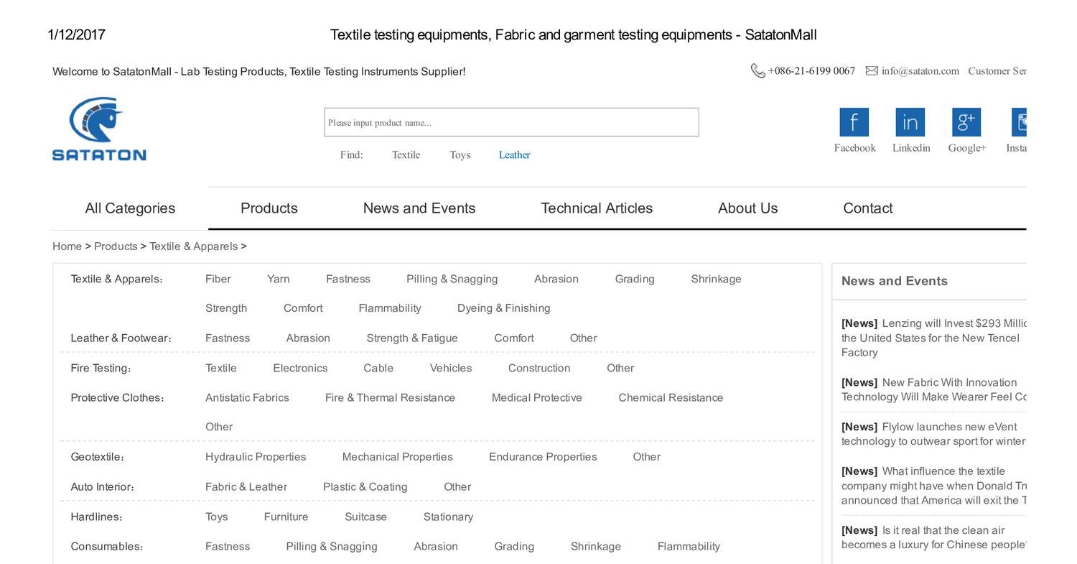
Task: Select Hydraulic Properties under Geotextile
Action: [255, 457]
